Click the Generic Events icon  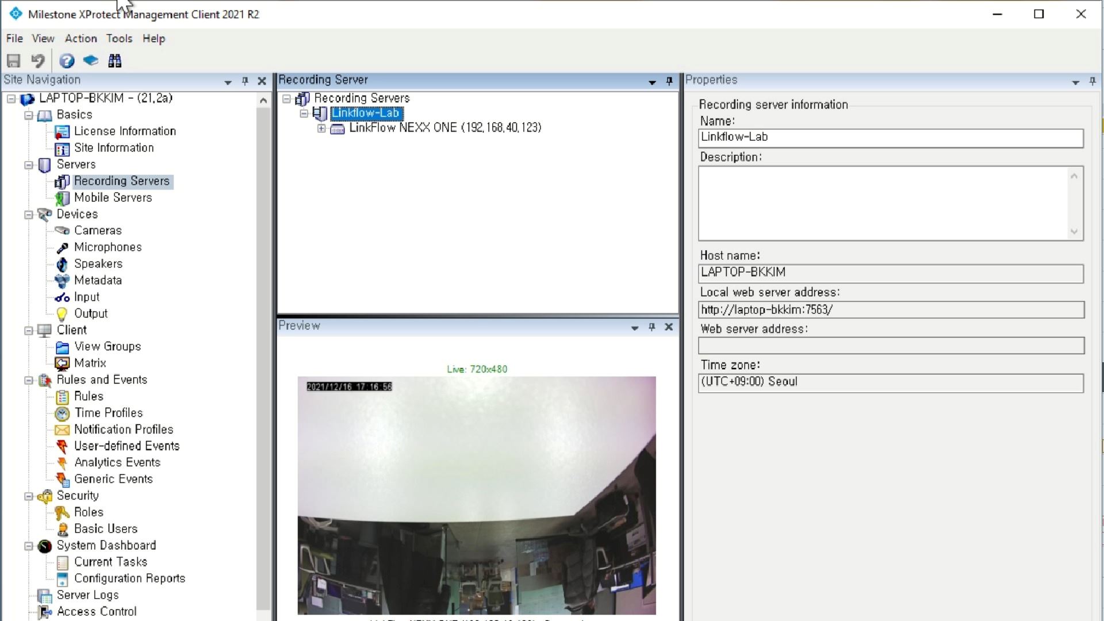(x=62, y=480)
